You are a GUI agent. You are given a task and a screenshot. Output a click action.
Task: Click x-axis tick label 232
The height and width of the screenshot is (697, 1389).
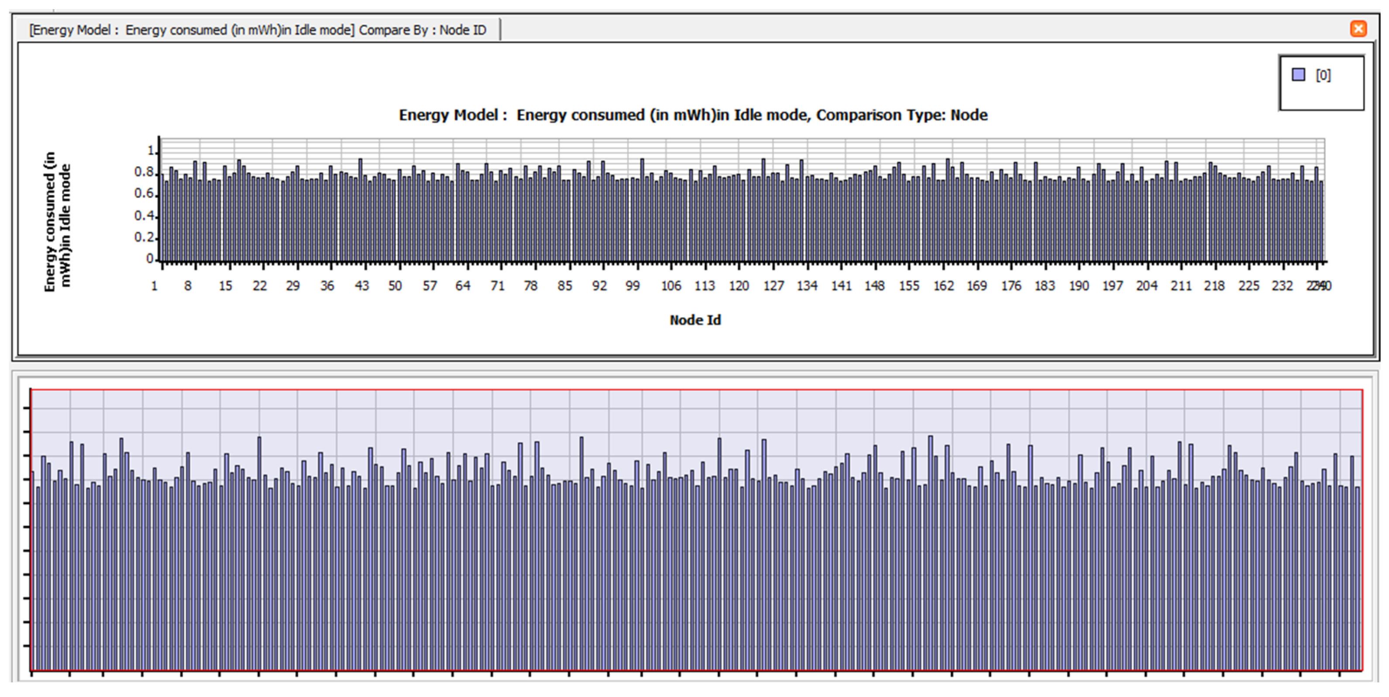pyautogui.click(x=1282, y=286)
